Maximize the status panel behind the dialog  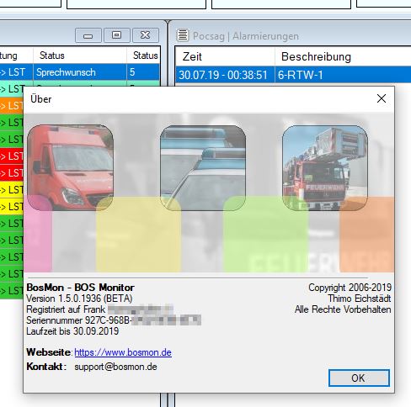point(117,35)
